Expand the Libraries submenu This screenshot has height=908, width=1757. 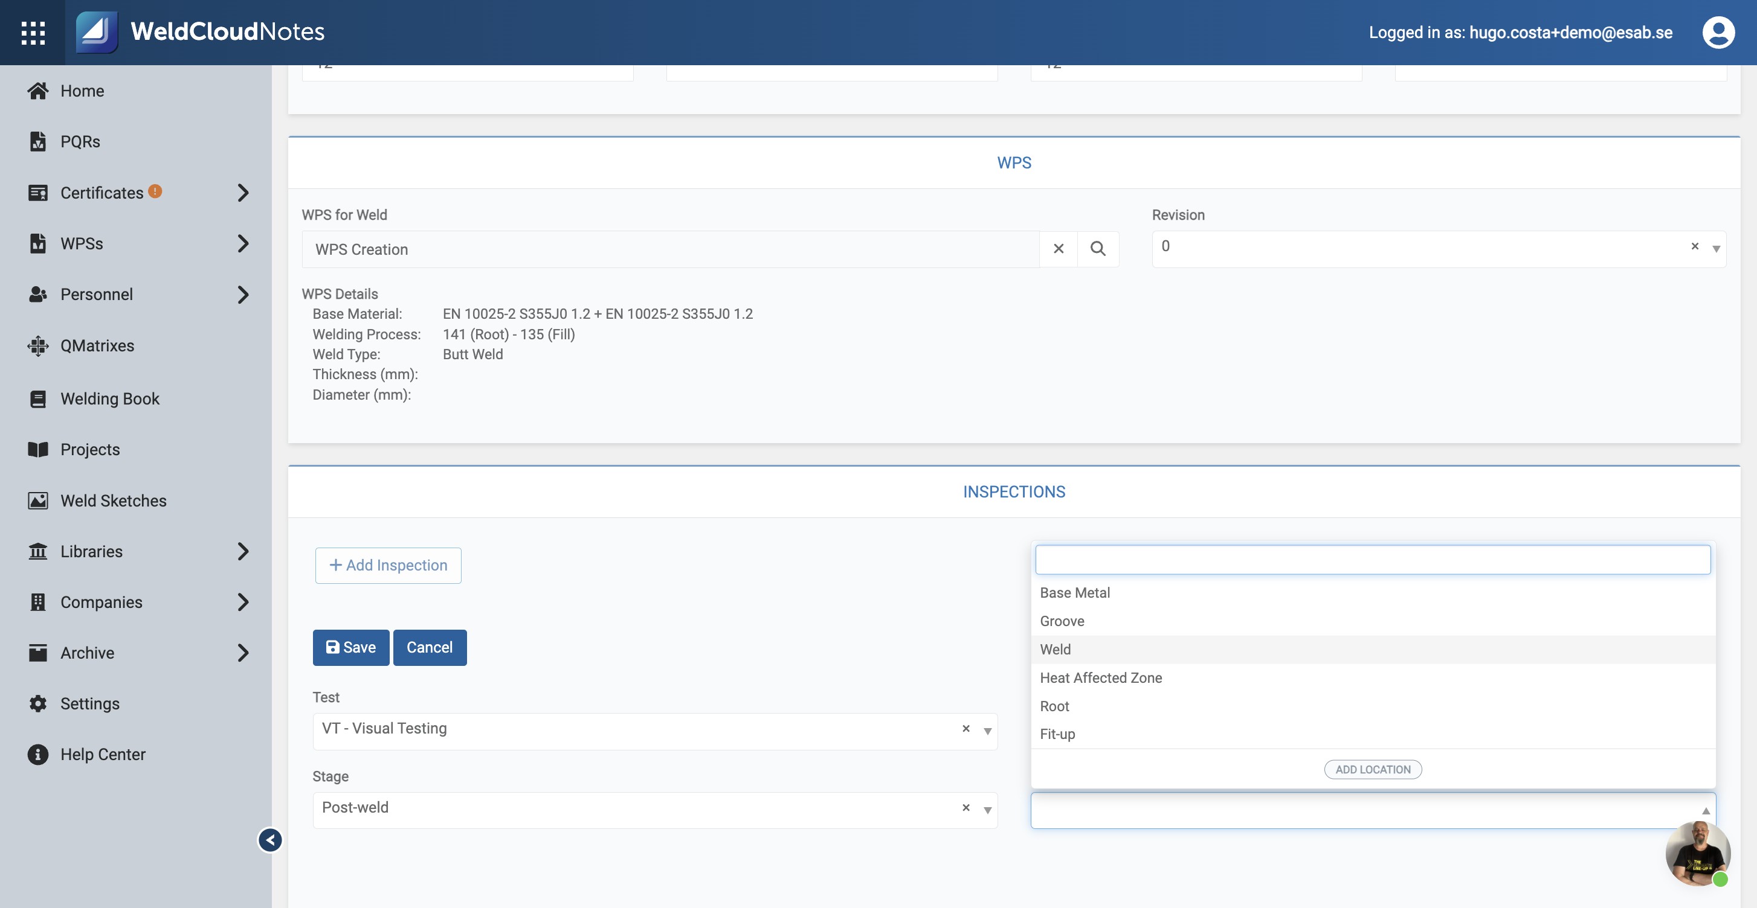pyautogui.click(x=243, y=551)
